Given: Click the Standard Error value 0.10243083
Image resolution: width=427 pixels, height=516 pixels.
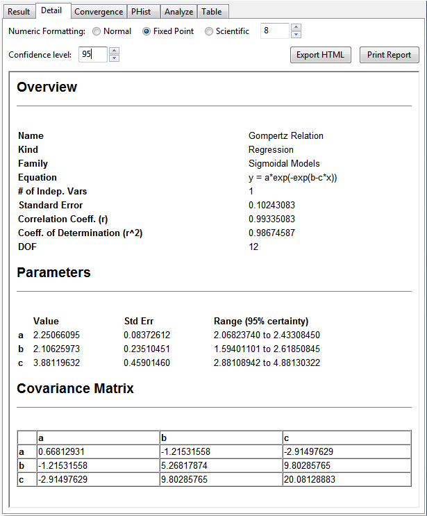Looking at the screenshot, I should coord(271,205).
